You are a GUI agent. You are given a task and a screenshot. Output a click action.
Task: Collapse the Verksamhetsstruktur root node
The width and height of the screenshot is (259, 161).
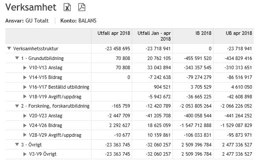coord(9,48)
